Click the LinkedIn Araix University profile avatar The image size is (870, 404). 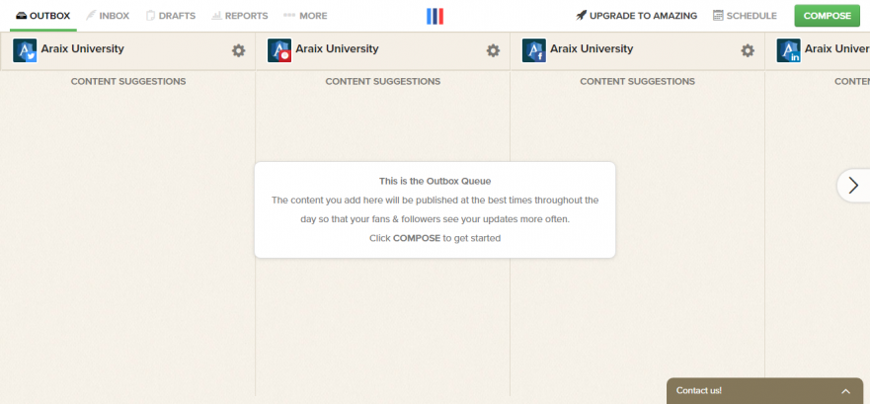[788, 50]
